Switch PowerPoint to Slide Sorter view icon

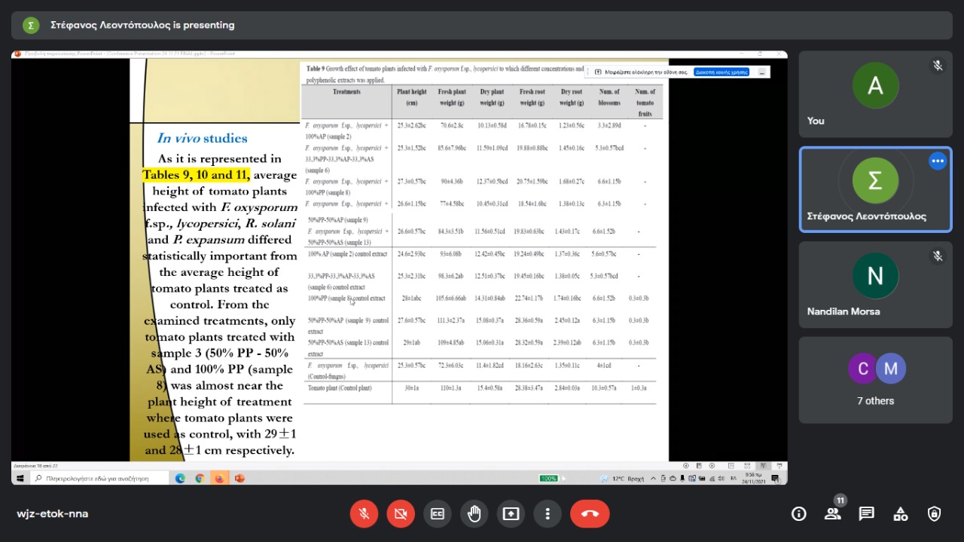point(747,466)
